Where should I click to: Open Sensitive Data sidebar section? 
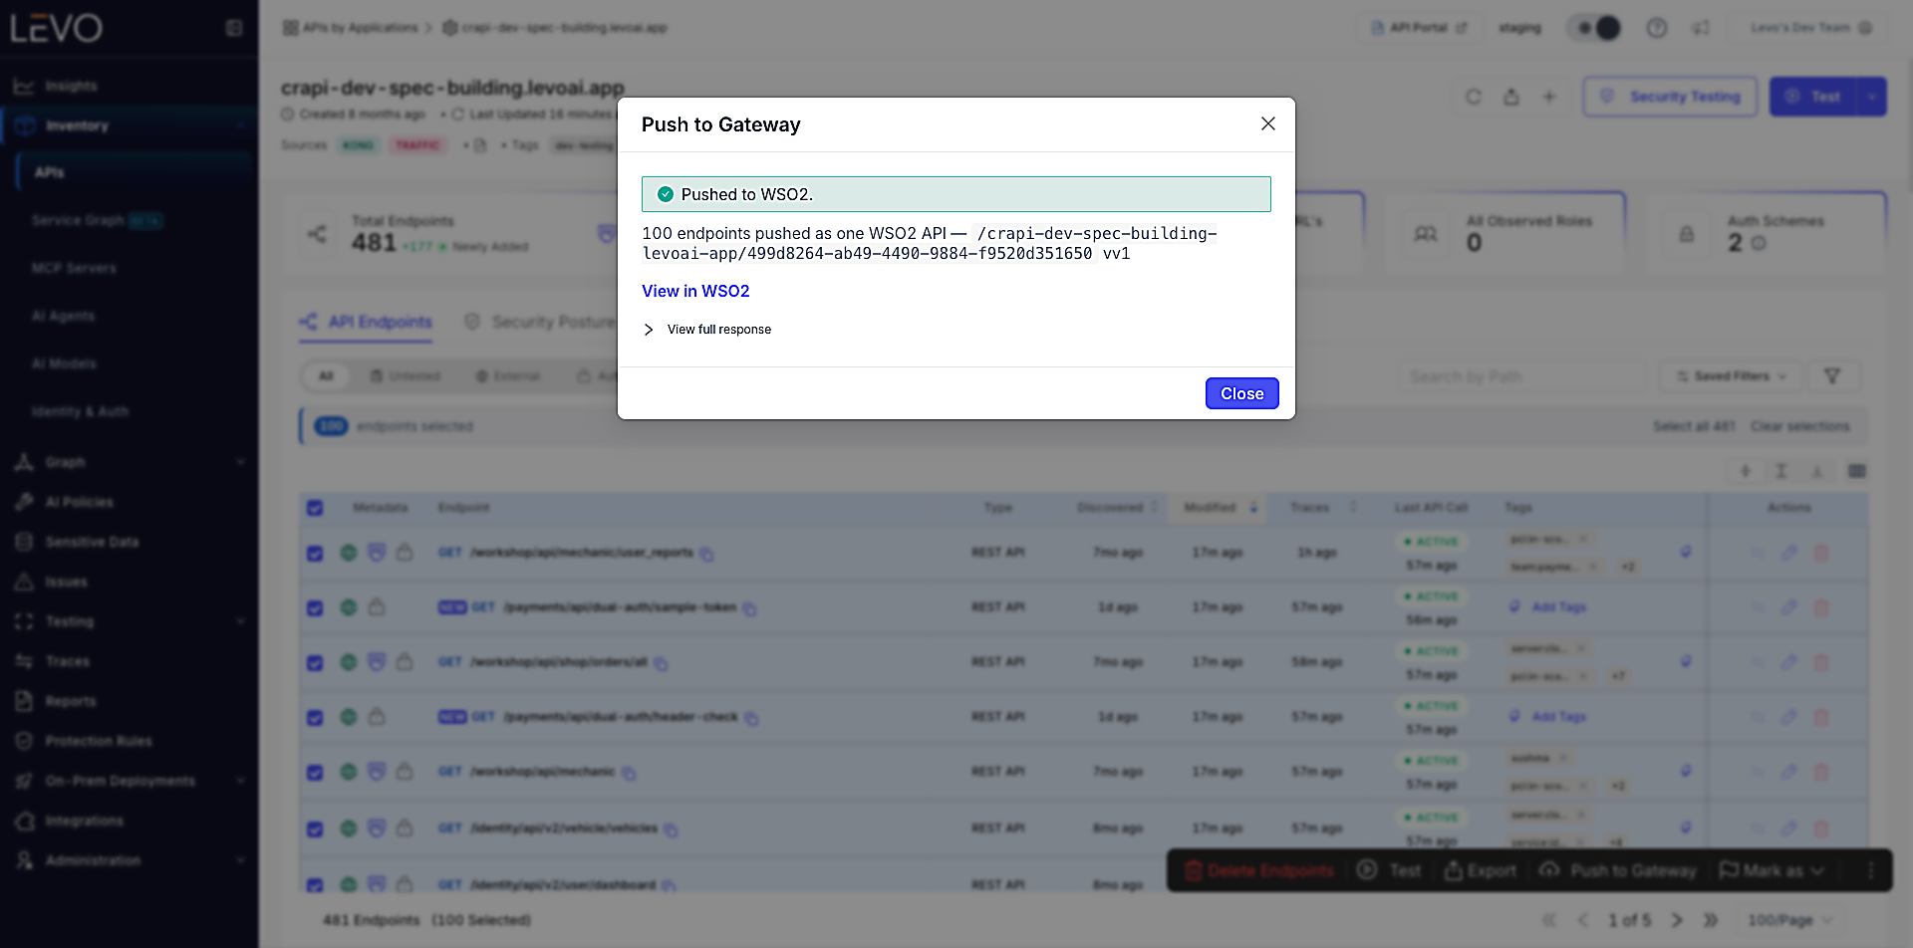(92, 542)
